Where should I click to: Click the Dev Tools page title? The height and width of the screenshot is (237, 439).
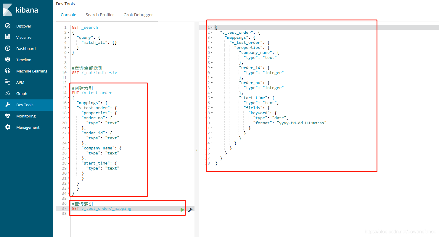65,4
